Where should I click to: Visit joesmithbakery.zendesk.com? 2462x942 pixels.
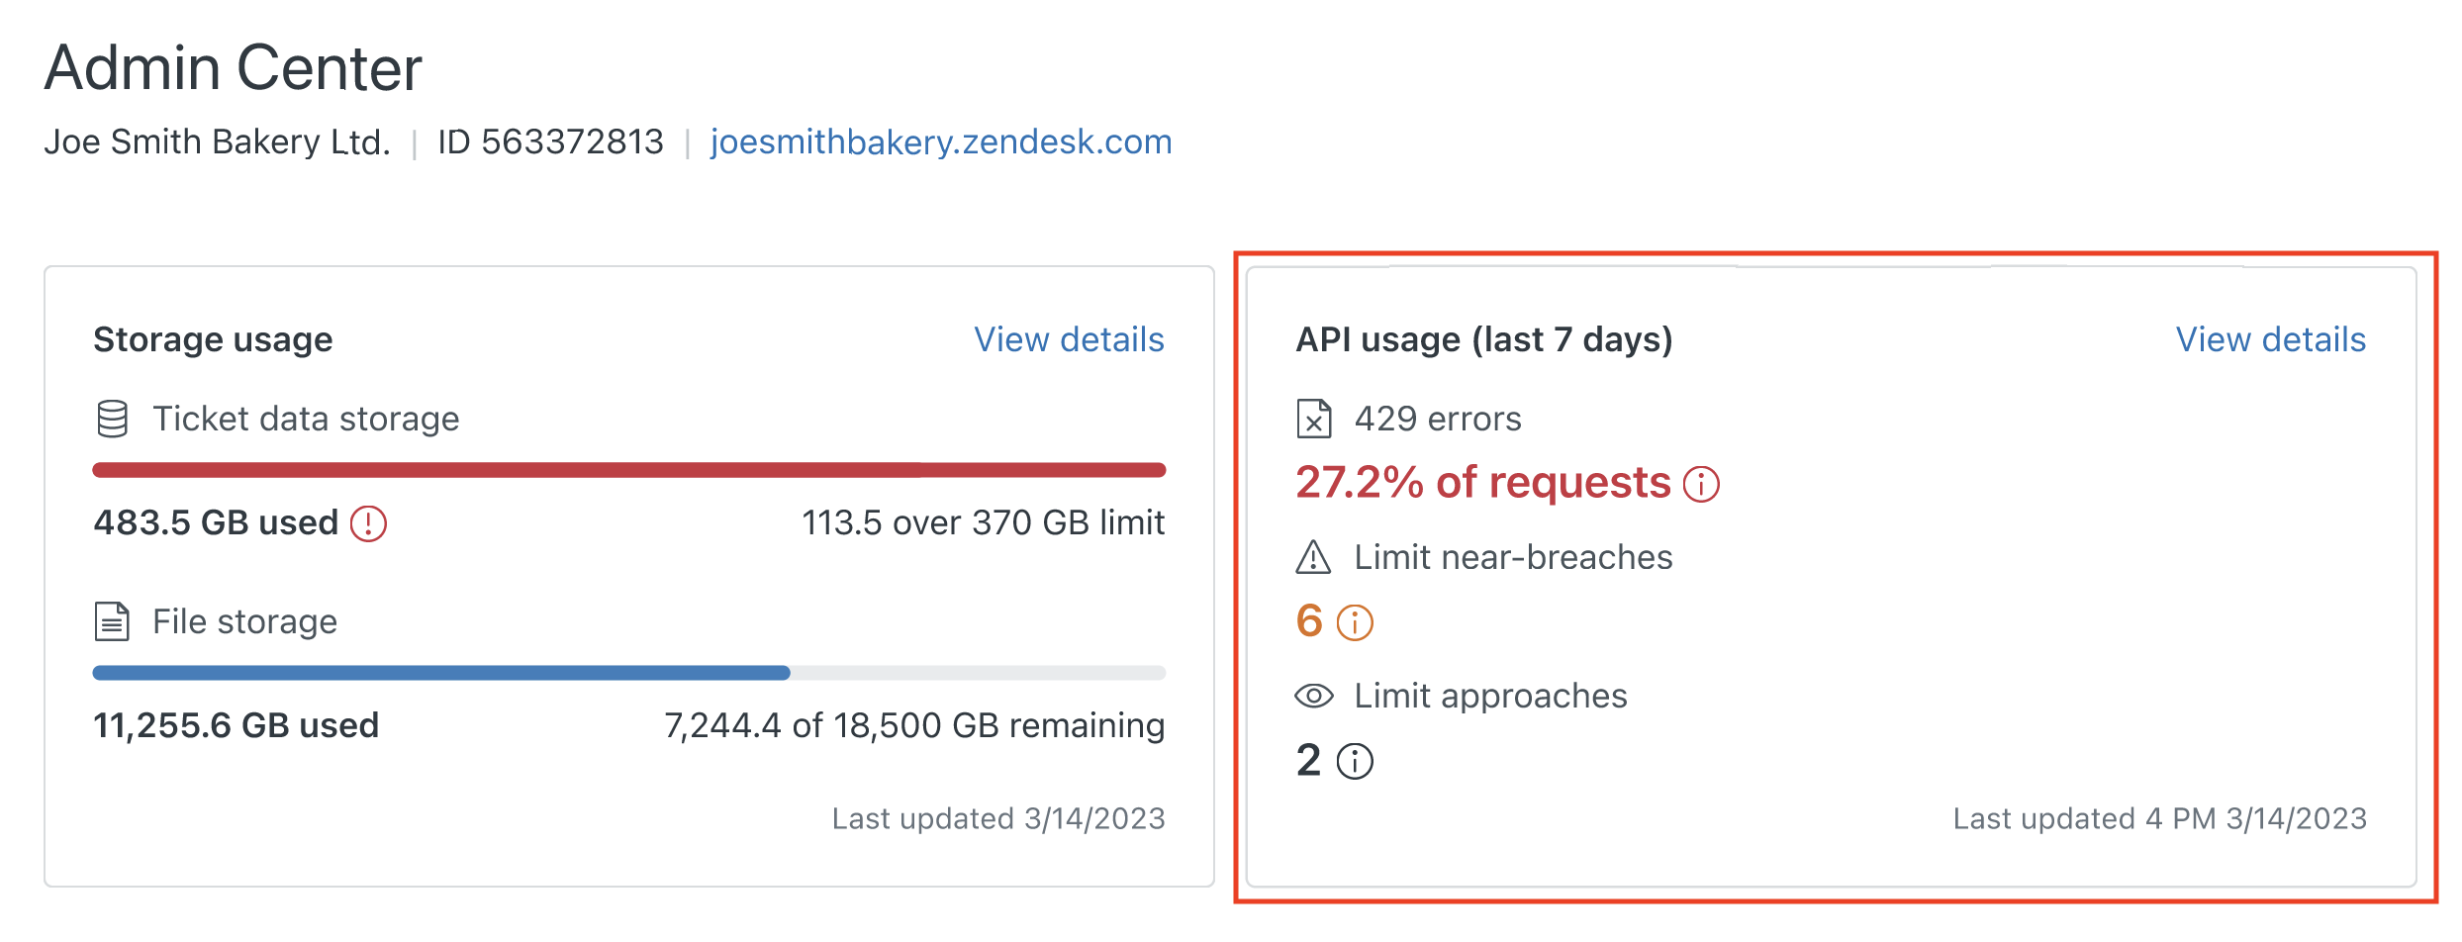click(939, 141)
